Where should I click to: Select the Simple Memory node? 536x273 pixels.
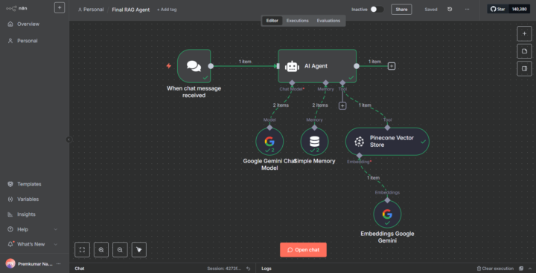point(314,142)
